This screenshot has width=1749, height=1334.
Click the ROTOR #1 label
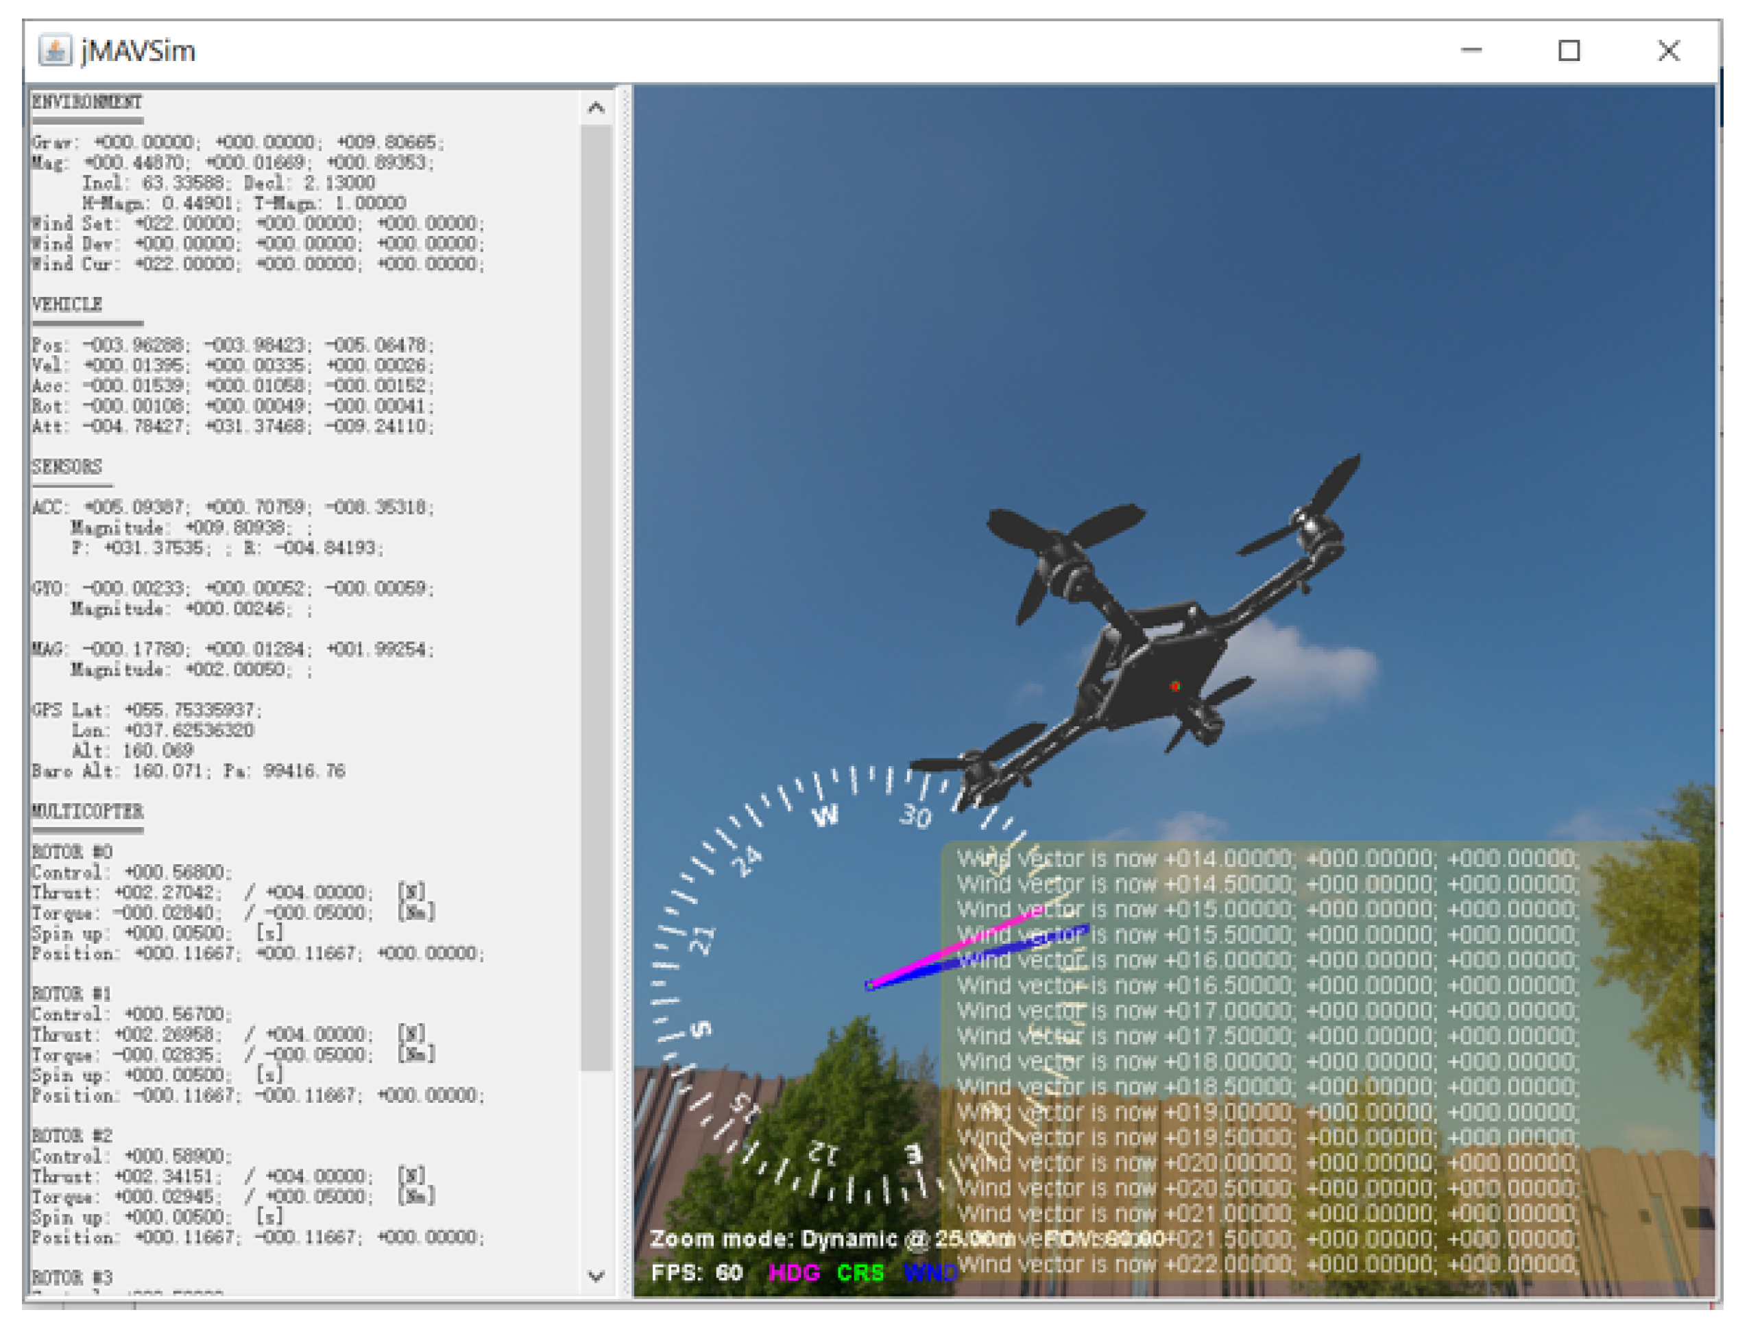(72, 993)
